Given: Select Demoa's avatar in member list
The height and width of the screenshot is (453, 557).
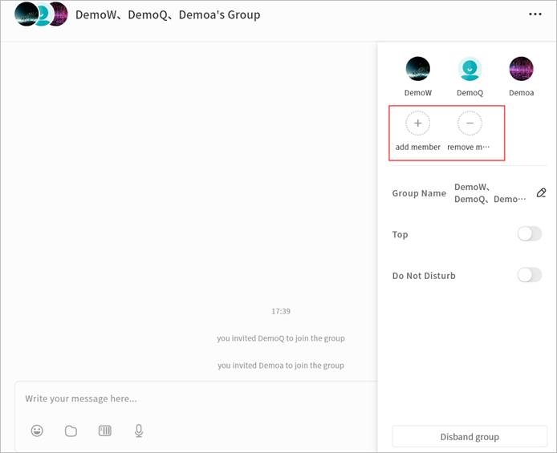Looking at the screenshot, I should 521,69.
